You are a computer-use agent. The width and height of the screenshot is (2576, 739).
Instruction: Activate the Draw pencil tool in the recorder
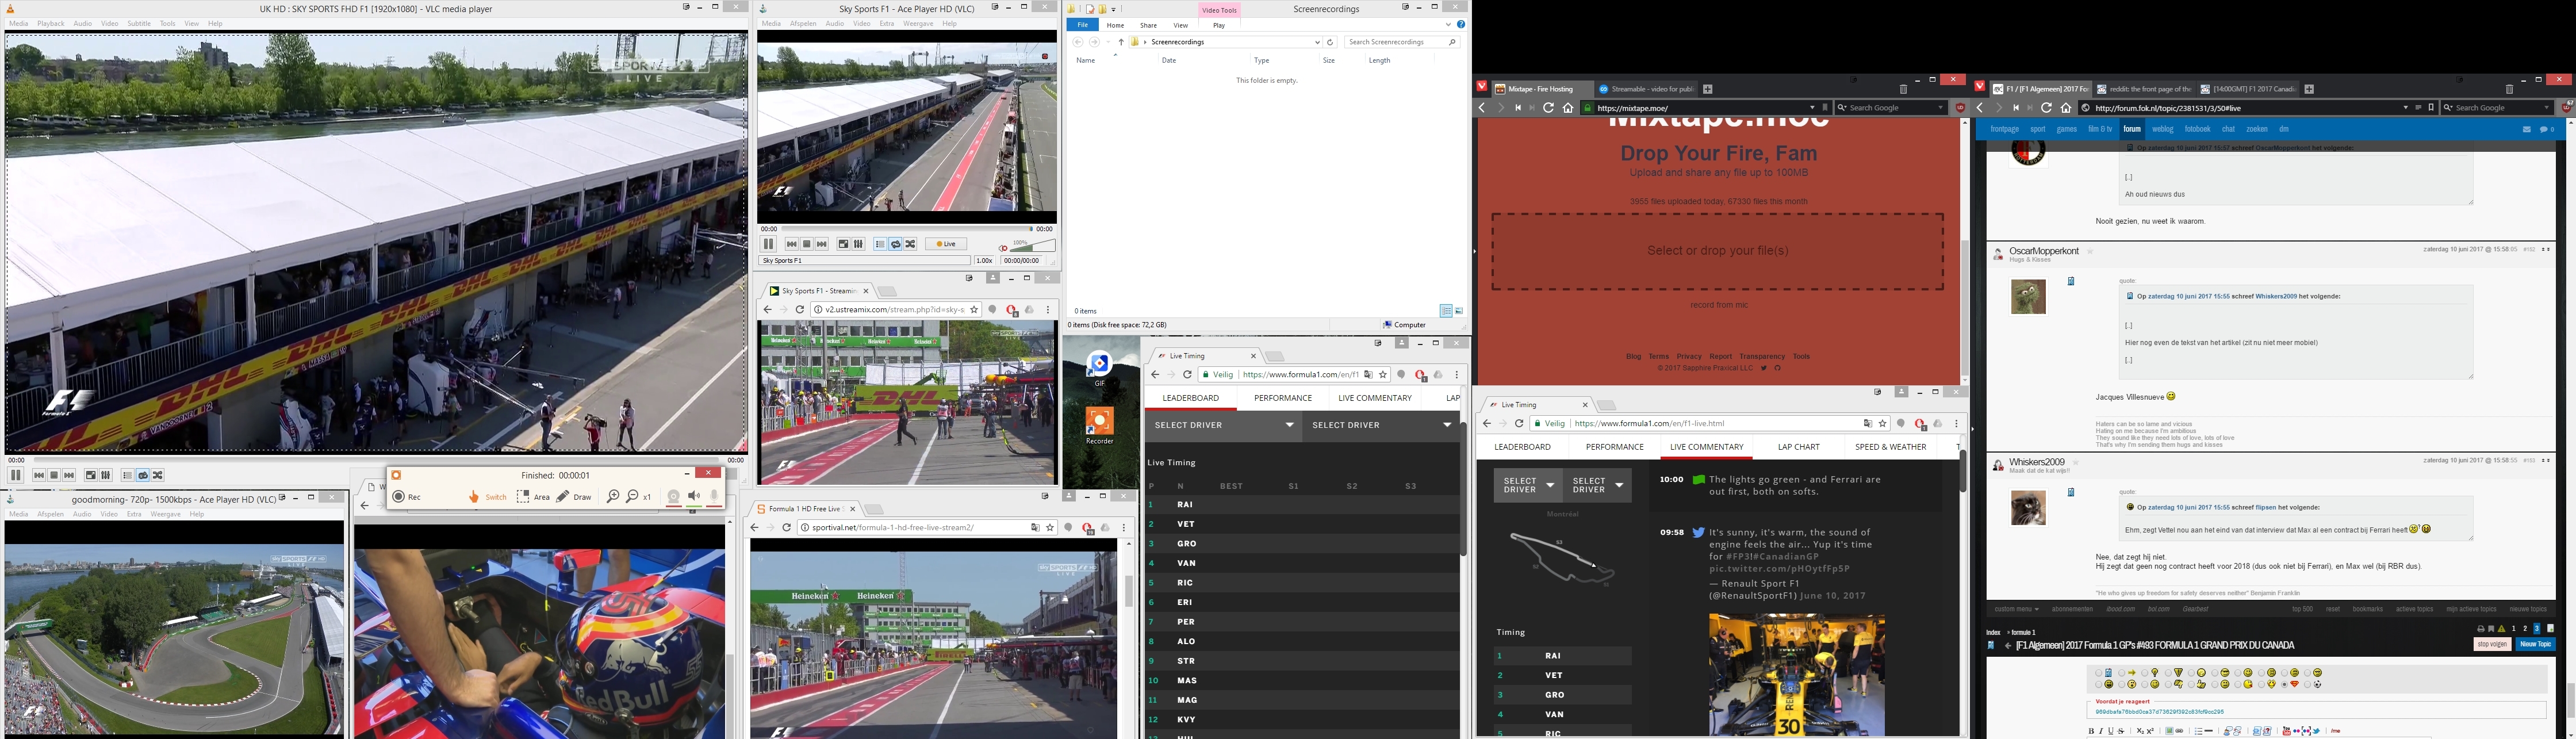point(574,496)
